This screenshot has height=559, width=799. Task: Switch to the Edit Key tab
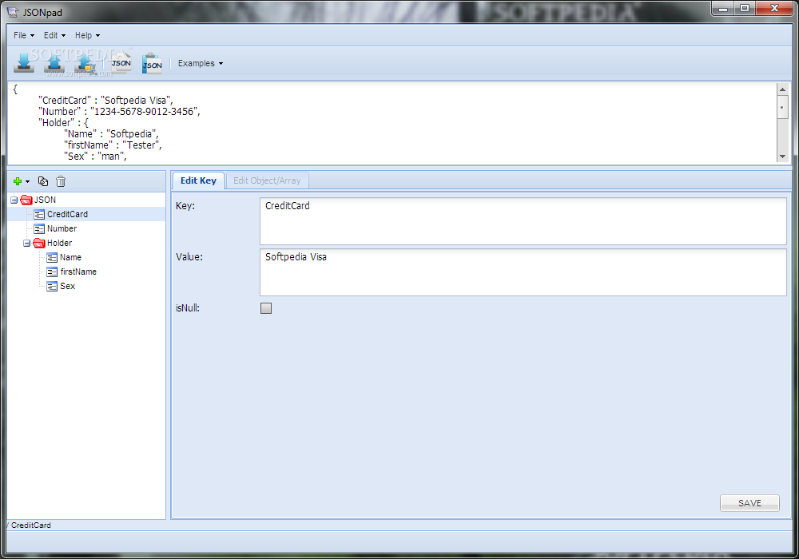coord(198,180)
